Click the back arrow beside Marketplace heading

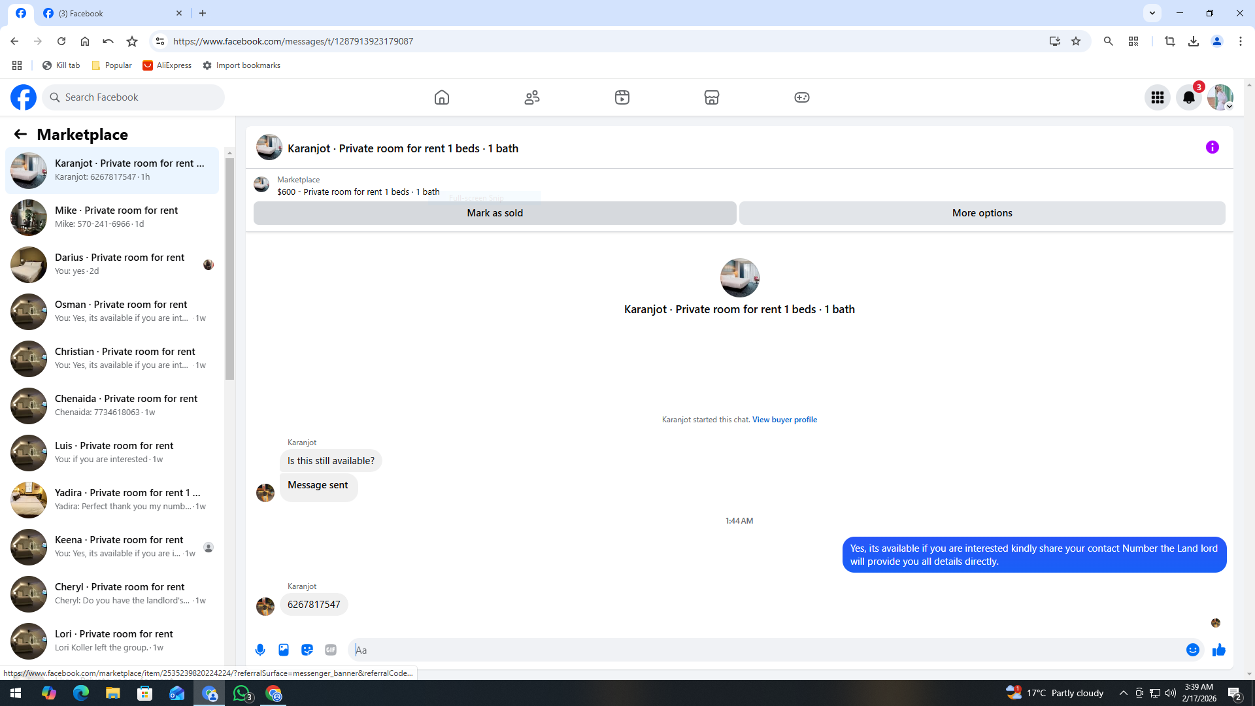20,134
